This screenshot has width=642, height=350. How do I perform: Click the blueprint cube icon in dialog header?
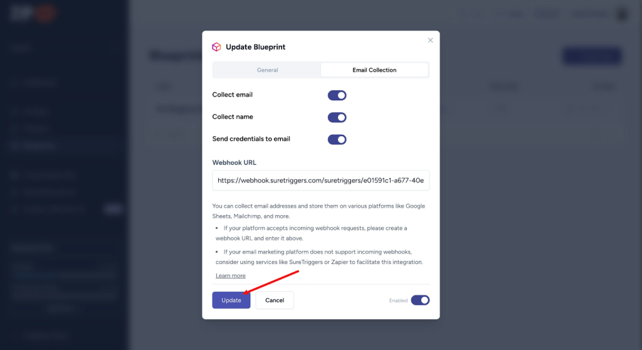click(216, 47)
